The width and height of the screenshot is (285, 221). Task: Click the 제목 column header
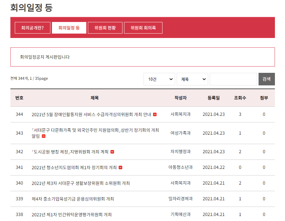pos(94,98)
